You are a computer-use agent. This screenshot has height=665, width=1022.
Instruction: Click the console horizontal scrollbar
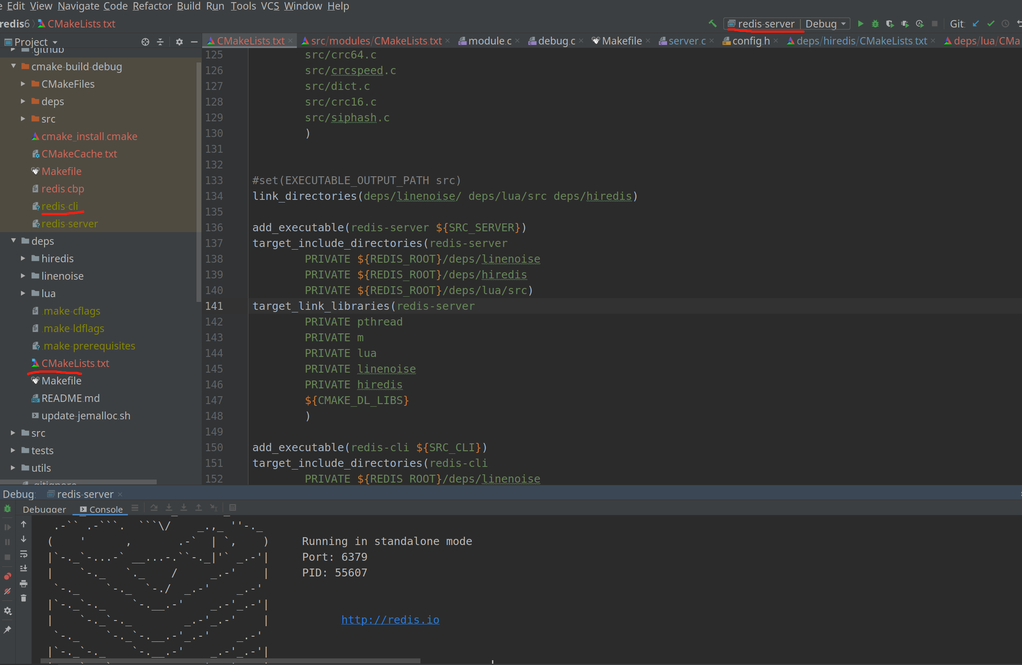230,661
